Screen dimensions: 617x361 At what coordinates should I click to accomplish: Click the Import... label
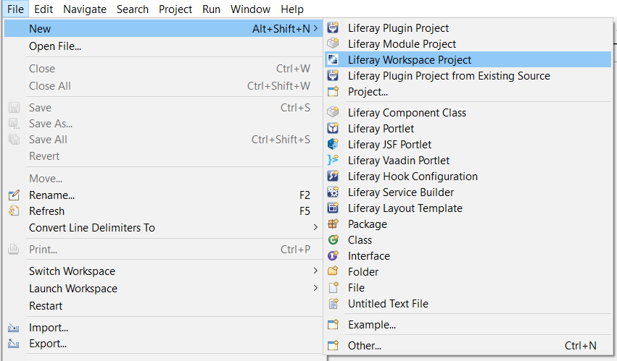[x=49, y=328]
